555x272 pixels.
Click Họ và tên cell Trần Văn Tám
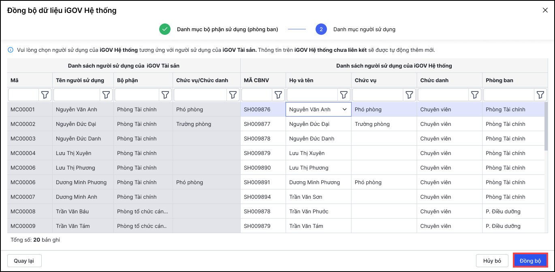pos(318,226)
